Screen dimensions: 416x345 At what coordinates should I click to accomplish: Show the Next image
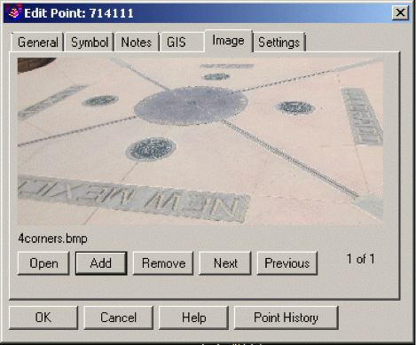[x=225, y=263]
